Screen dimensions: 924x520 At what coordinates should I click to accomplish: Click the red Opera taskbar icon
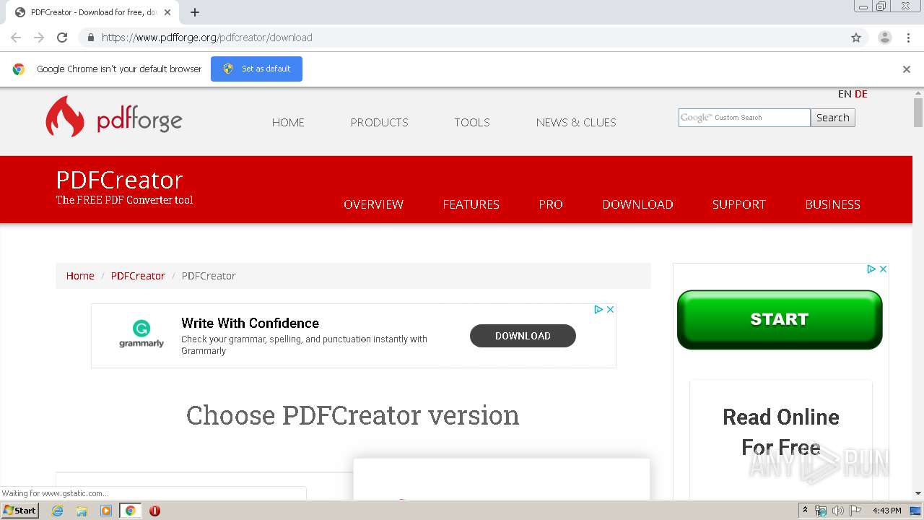coord(154,511)
